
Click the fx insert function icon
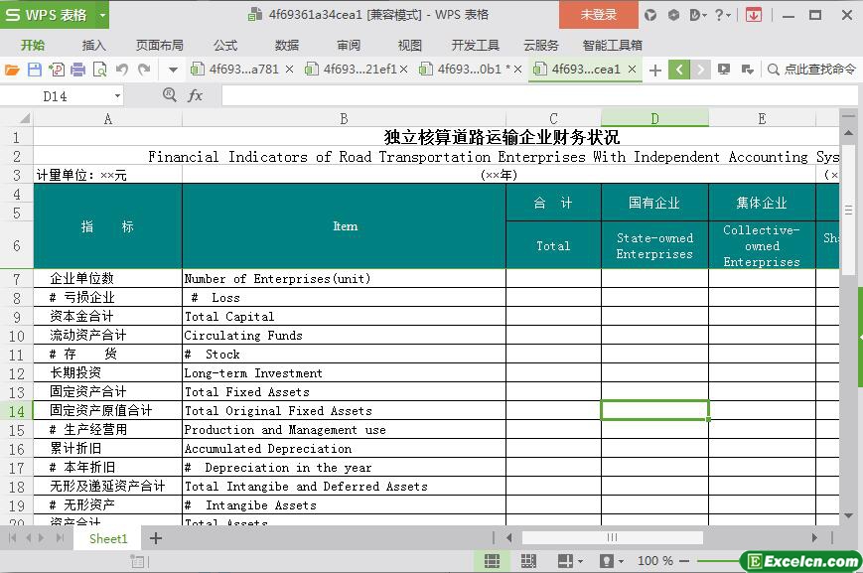[196, 95]
